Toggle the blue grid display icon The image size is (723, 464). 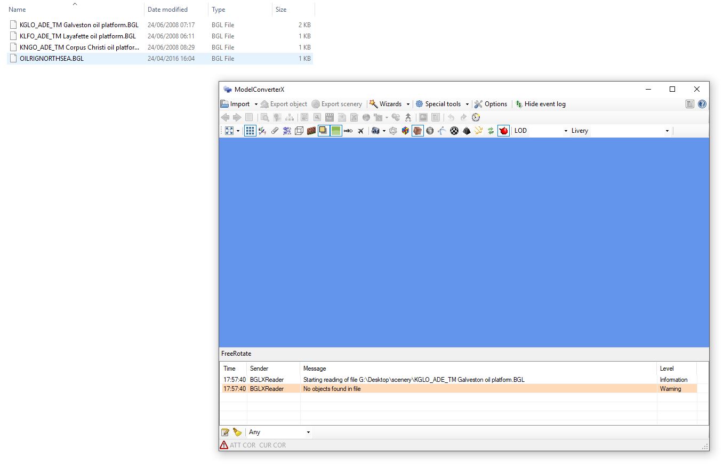(x=250, y=131)
